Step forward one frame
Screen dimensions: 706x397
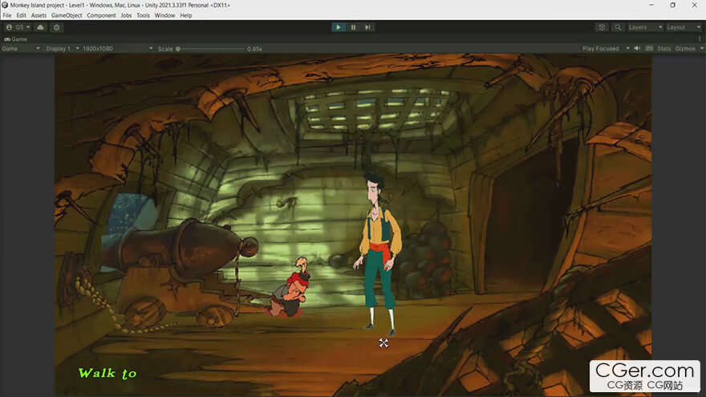(368, 27)
